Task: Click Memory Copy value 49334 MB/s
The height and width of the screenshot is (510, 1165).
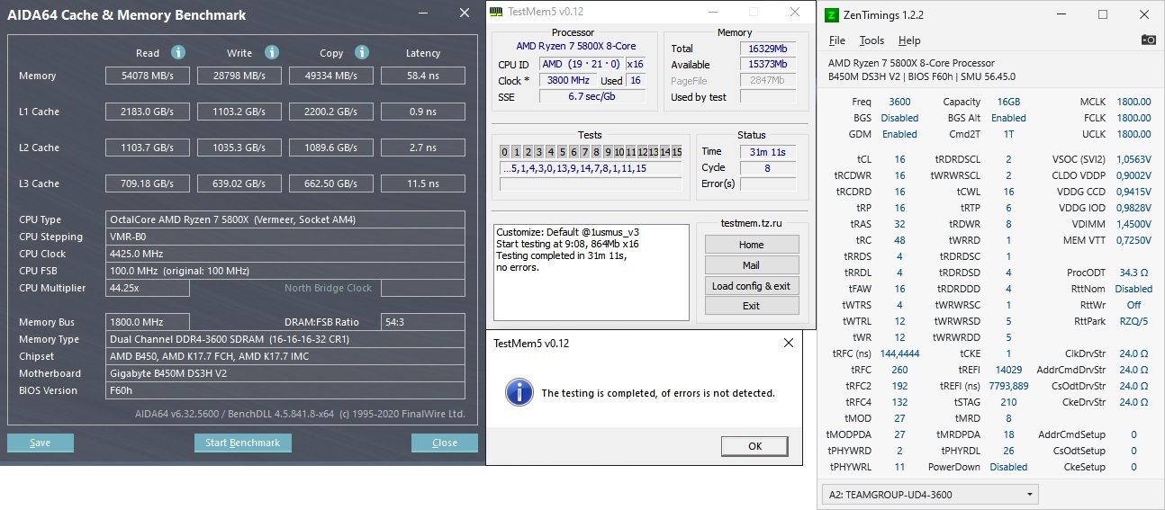Action: tap(331, 76)
